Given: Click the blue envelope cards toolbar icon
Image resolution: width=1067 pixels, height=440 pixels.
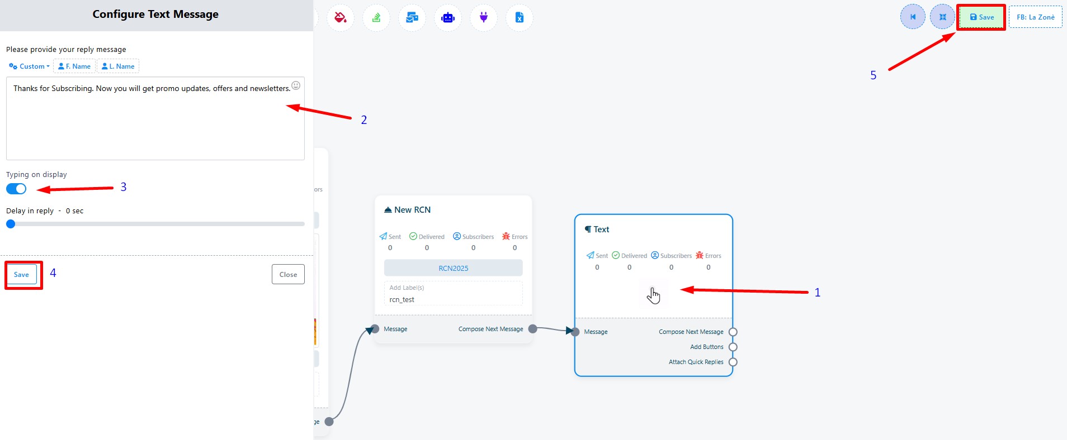Looking at the screenshot, I should [412, 18].
